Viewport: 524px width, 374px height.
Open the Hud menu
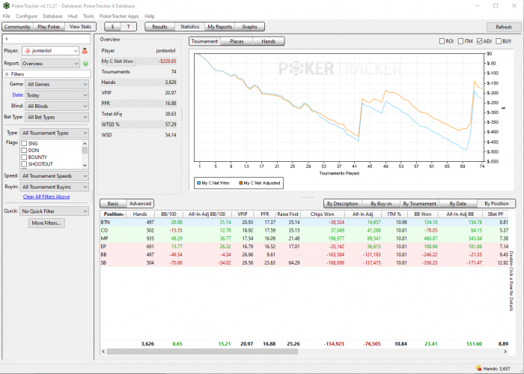coord(73,16)
